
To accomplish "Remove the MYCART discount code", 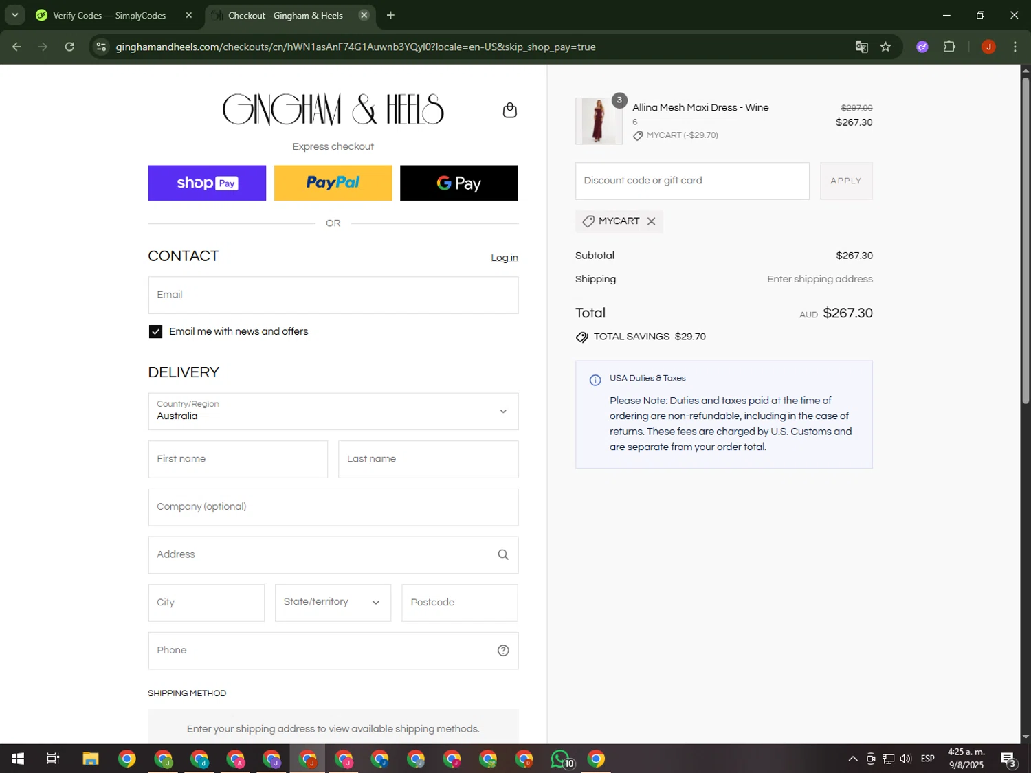I will (651, 221).
